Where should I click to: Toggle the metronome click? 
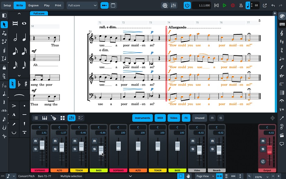click(241, 5)
